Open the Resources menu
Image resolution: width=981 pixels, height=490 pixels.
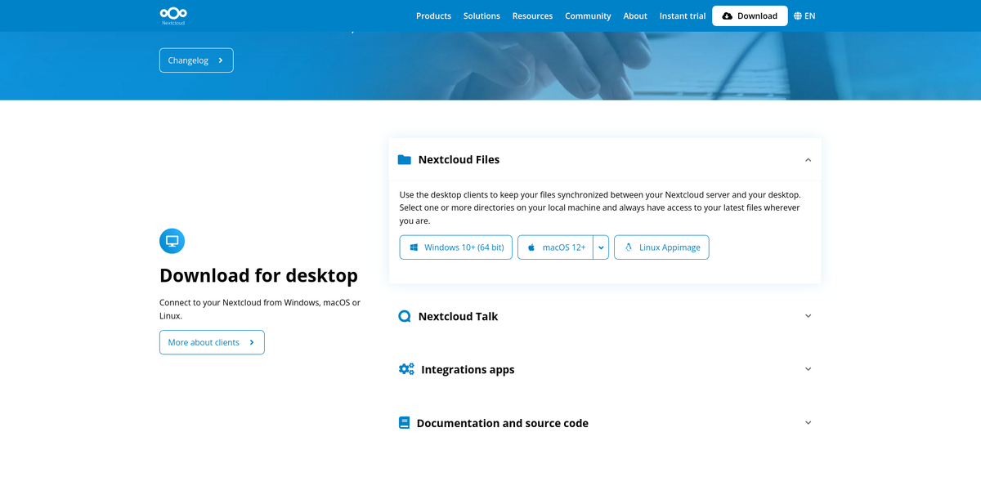(532, 16)
